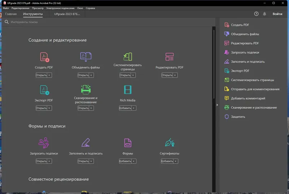Expand dropdown arrow for Rich Media
This screenshot has width=289, height=194.
134,108
